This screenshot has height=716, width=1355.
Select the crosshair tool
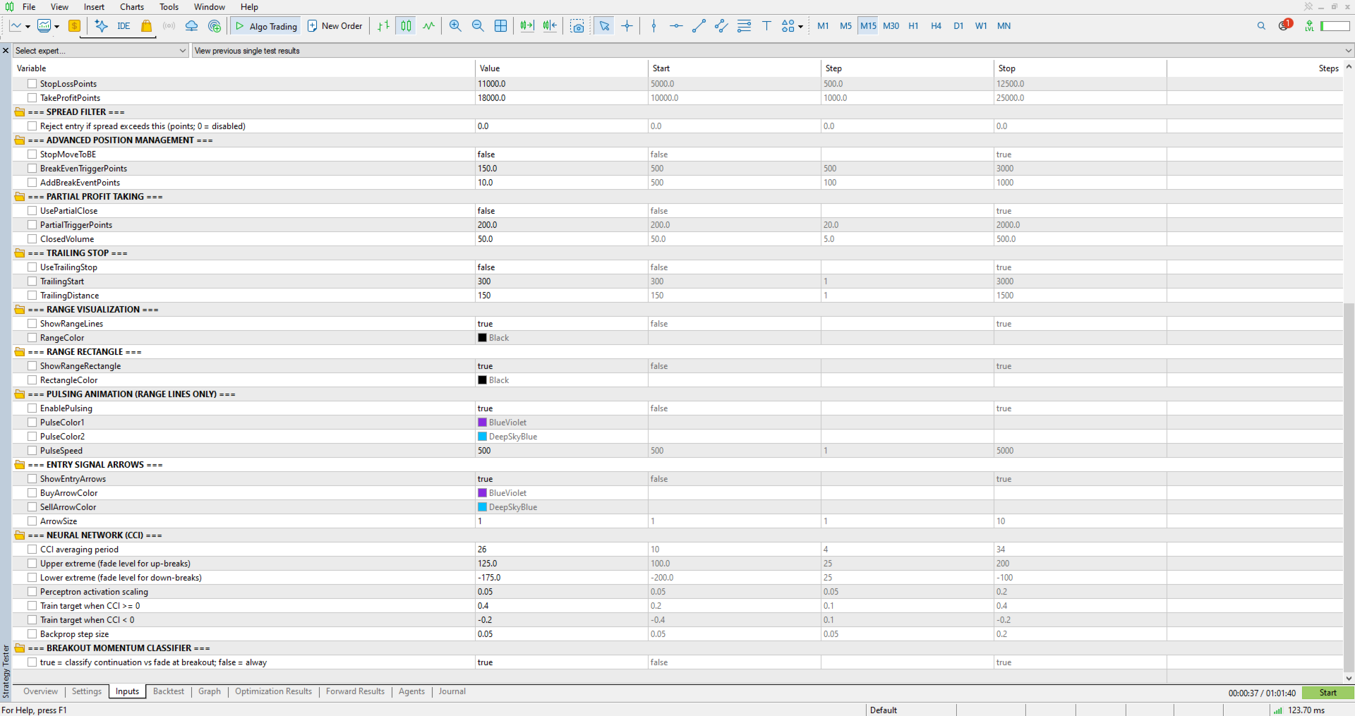click(627, 26)
